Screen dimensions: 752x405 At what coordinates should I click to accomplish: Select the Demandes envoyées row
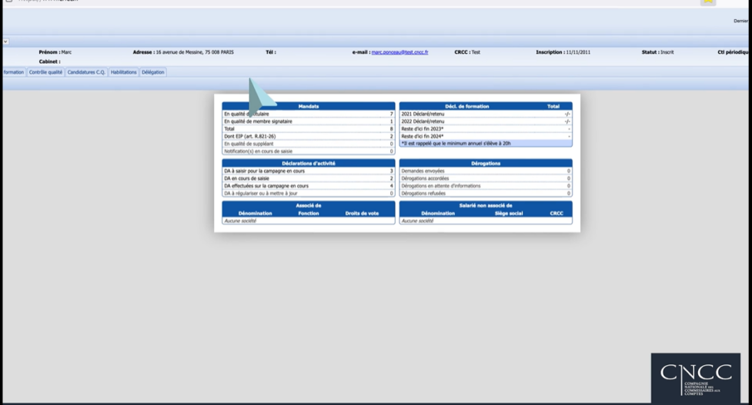coord(486,171)
